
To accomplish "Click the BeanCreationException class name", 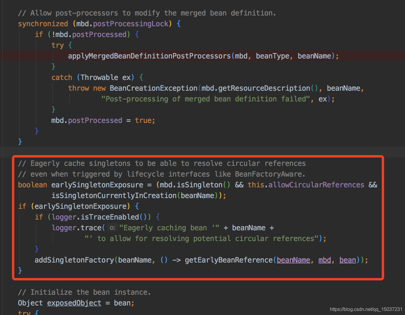I will [153, 88].
